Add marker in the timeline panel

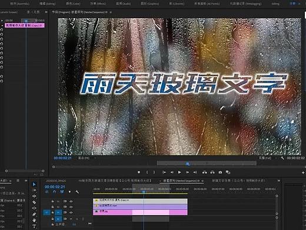[69, 192]
